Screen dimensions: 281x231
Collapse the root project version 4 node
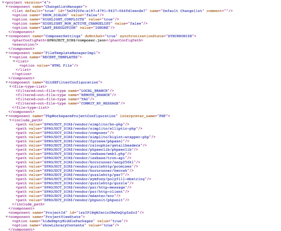tap(3, 2)
